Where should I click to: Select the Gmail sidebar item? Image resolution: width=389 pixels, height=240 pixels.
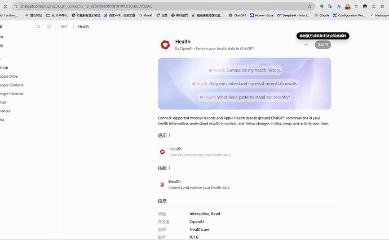tap(3, 103)
